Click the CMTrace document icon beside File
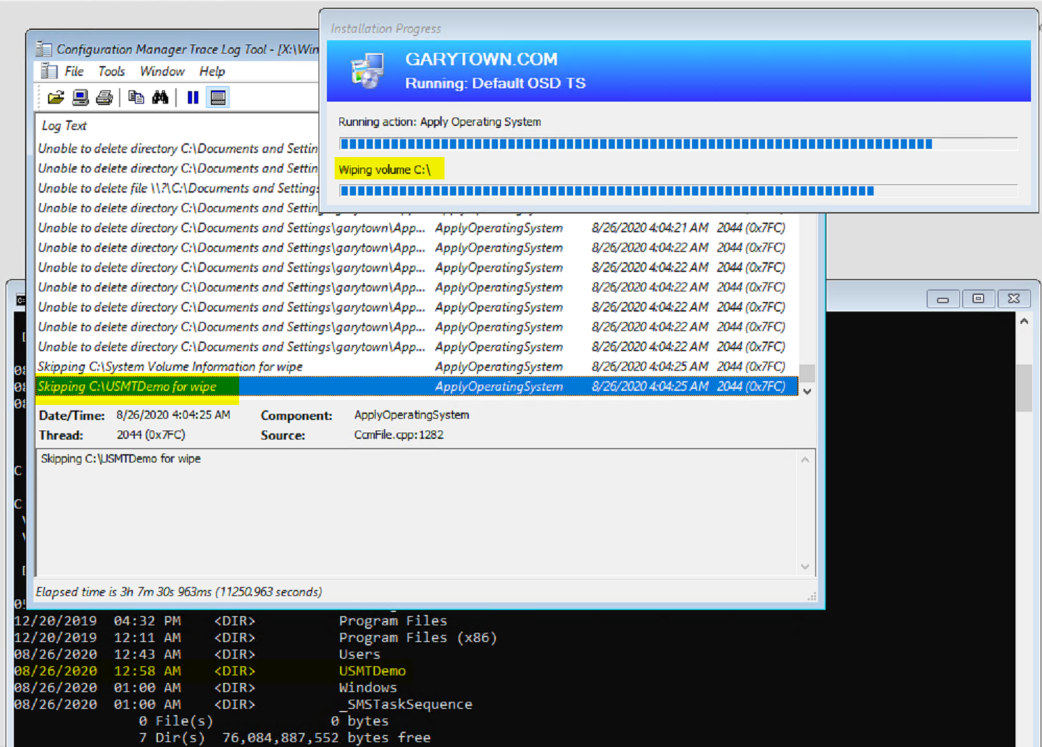This screenshot has height=747, width=1042. tap(49, 71)
